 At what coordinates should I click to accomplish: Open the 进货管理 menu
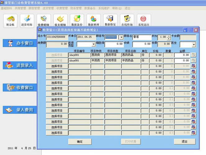point(48,8)
